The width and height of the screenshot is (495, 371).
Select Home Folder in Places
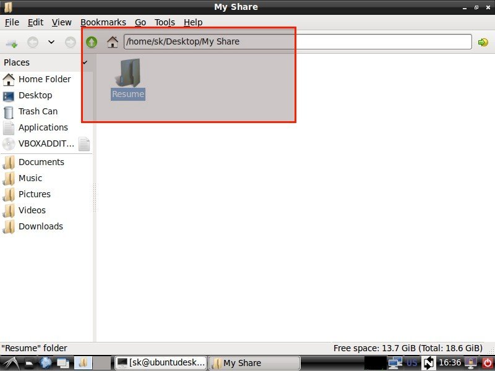pyautogui.click(x=46, y=79)
